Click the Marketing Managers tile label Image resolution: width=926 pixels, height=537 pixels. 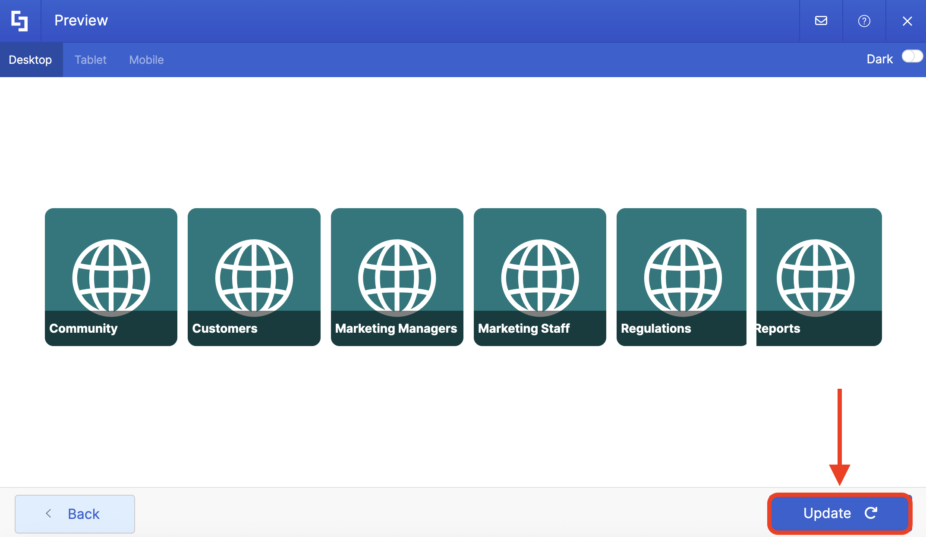pos(396,328)
